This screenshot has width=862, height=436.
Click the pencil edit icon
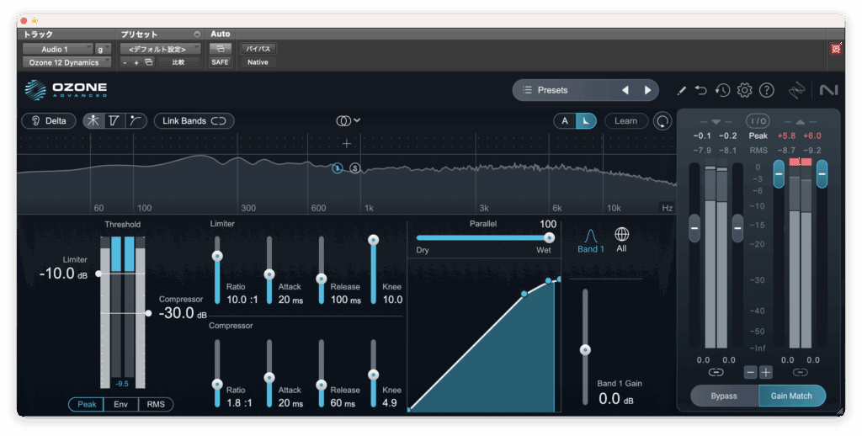(681, 90)
